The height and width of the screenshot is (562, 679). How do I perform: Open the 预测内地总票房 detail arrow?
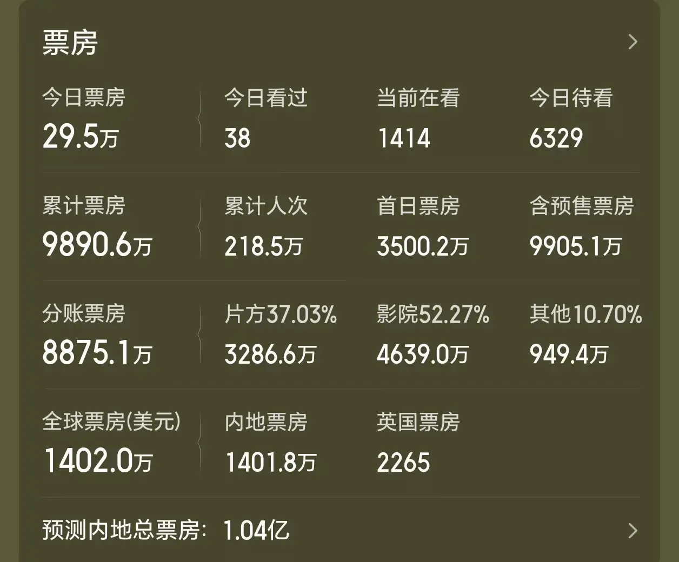click(633, 531)
